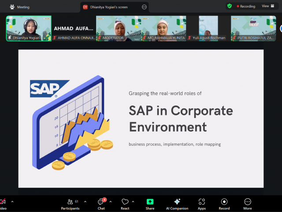
Task: Select Dhianitya Yogiari's screen tab
Action: click(115, 7)
